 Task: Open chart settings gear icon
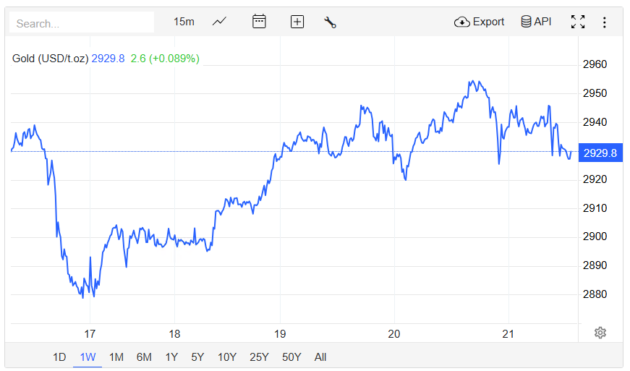pos(600,333)
